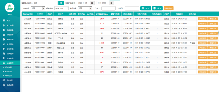Click the 签到偏差距离(m) column header

point(102,14)
